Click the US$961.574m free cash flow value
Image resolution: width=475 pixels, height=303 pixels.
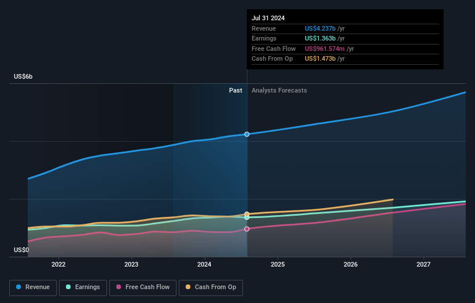pos(325,49)
